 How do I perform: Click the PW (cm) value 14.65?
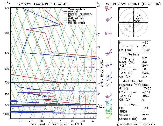[146, 50]
